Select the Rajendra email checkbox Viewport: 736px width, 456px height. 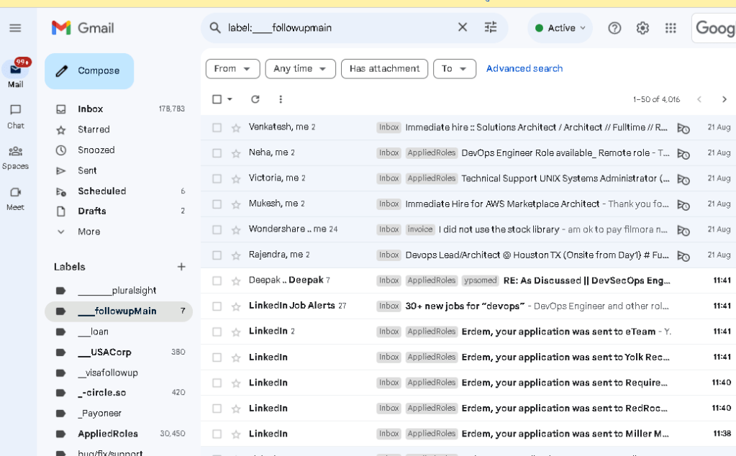point(217,255)
